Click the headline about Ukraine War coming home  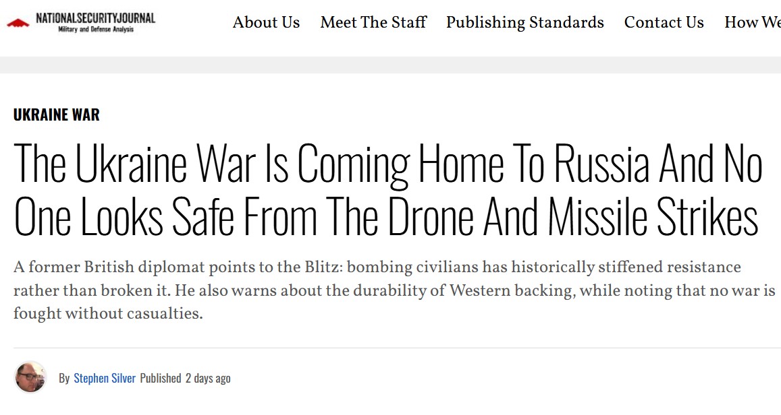click(x=388, y=189)
